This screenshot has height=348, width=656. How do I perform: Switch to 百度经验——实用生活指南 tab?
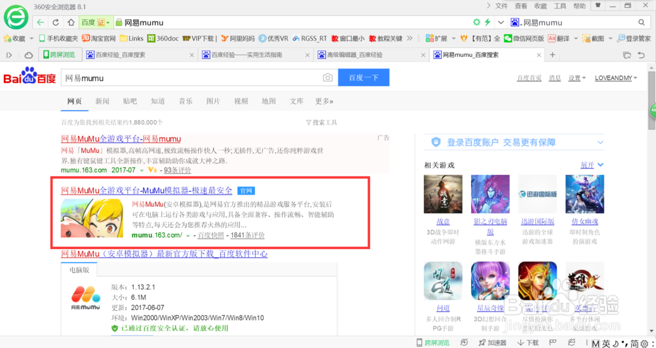coord(256,55)
